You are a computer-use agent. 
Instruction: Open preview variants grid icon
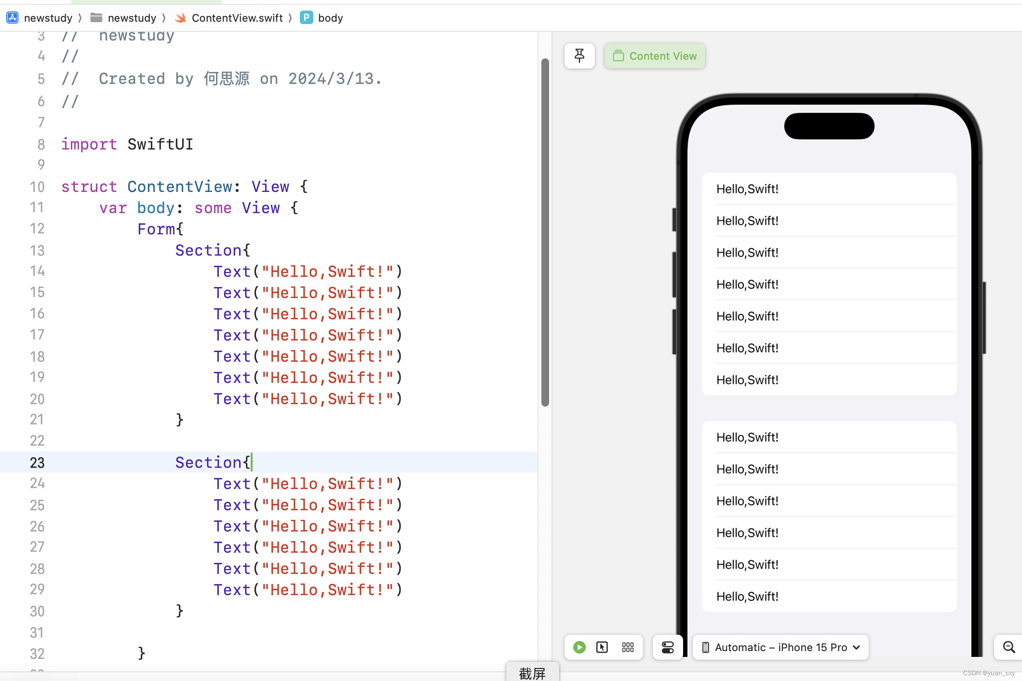tap(627, 647)
